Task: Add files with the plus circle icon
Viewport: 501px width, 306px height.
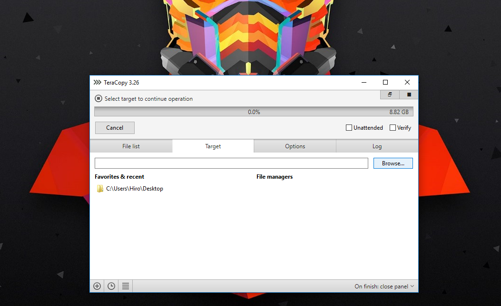Action: click(x=97, y=286)
